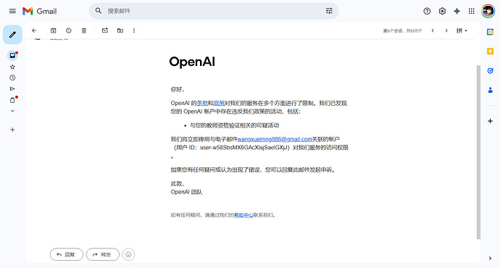Archive this email via toolbar icon

53,30
